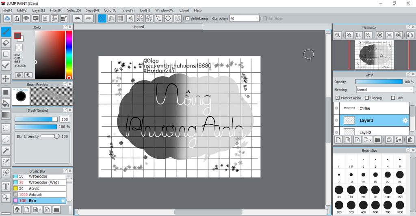
Task: Toggle the Soft Edge checkbox
Action: tap(265, 19)
